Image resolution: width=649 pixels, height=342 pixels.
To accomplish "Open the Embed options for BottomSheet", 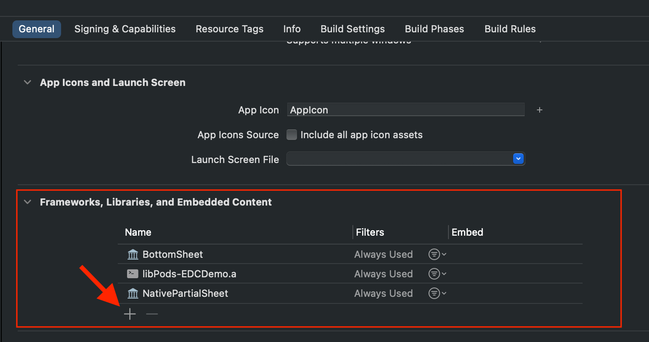I will (437, 254).
